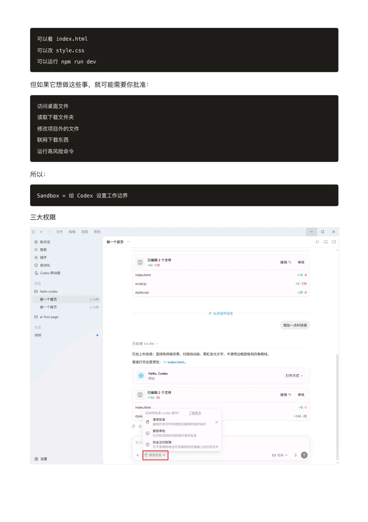Open styles.css in the changes list
This screenshot has width=368, height=522.
point(142,293)
